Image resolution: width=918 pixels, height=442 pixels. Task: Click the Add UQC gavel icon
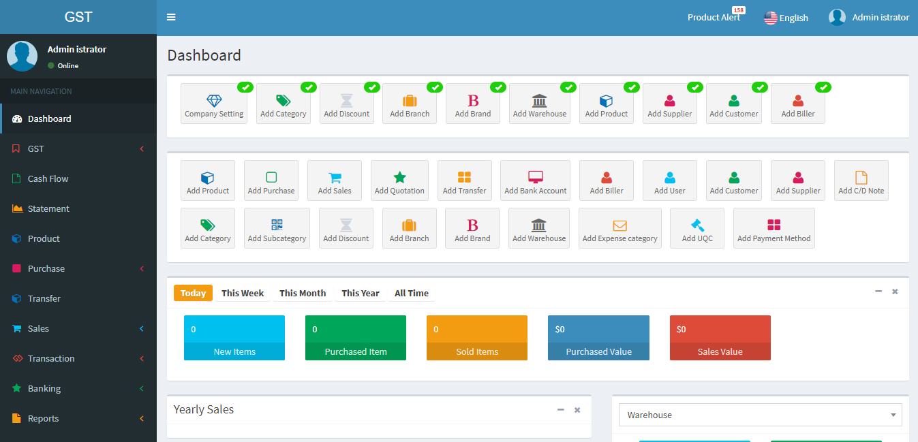[697, 225]
